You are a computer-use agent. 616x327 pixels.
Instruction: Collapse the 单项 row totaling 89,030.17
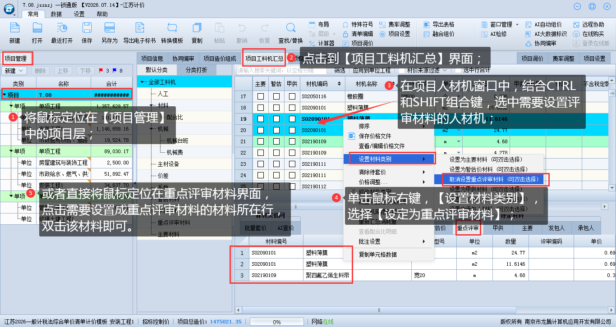(12, 151)
